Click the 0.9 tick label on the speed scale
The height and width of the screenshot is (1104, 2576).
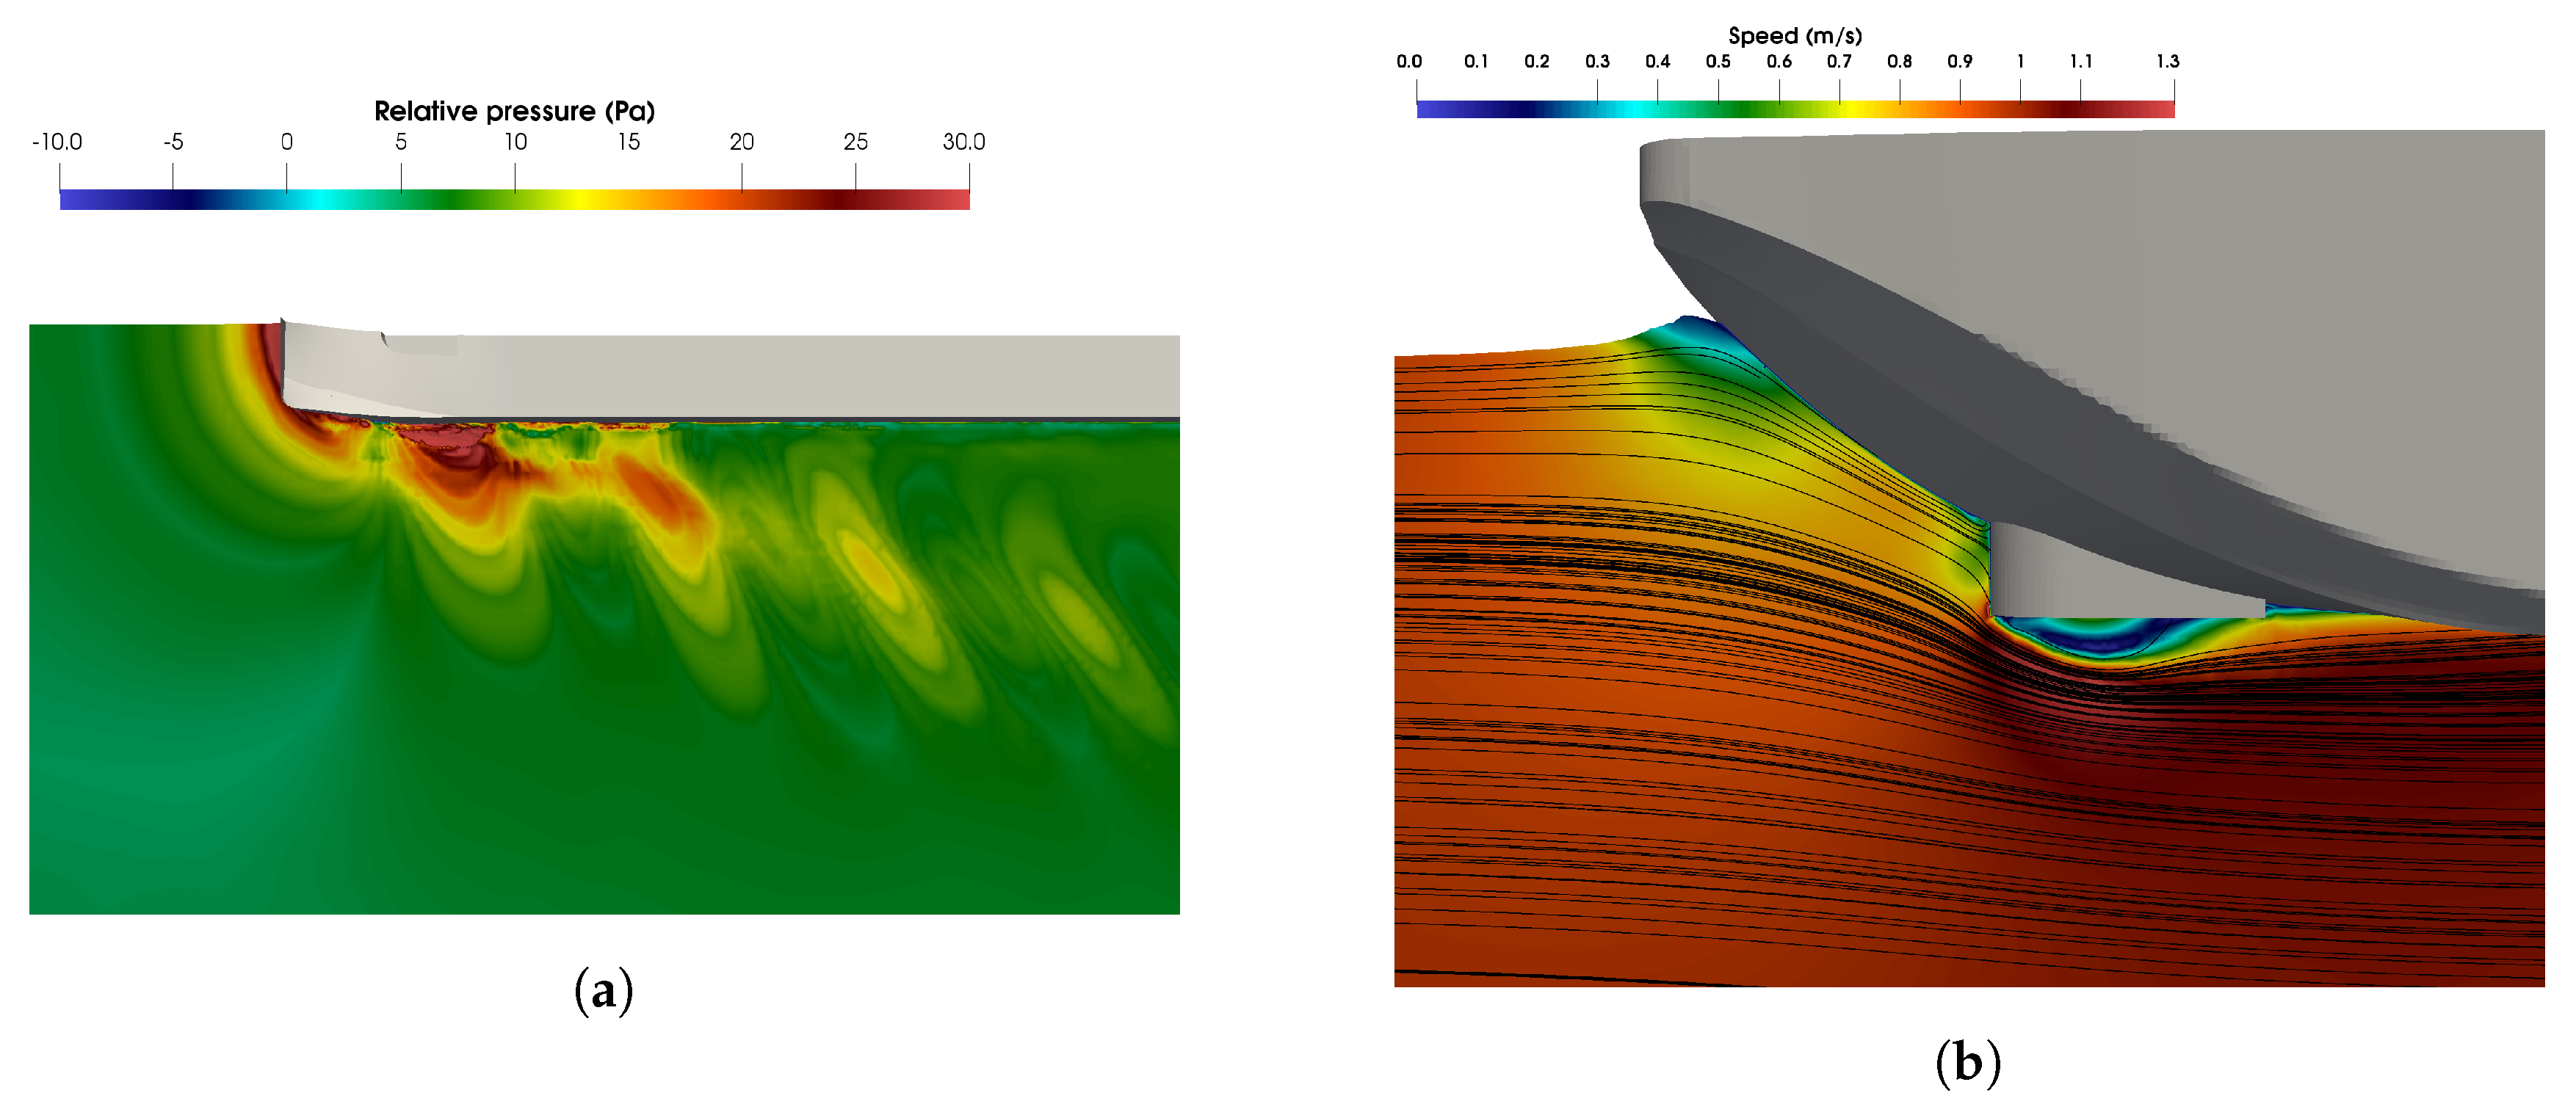pos(1959,62)
